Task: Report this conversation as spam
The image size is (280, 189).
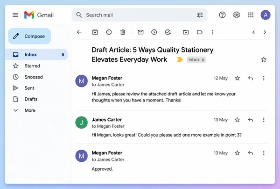Action: point(109,32)
